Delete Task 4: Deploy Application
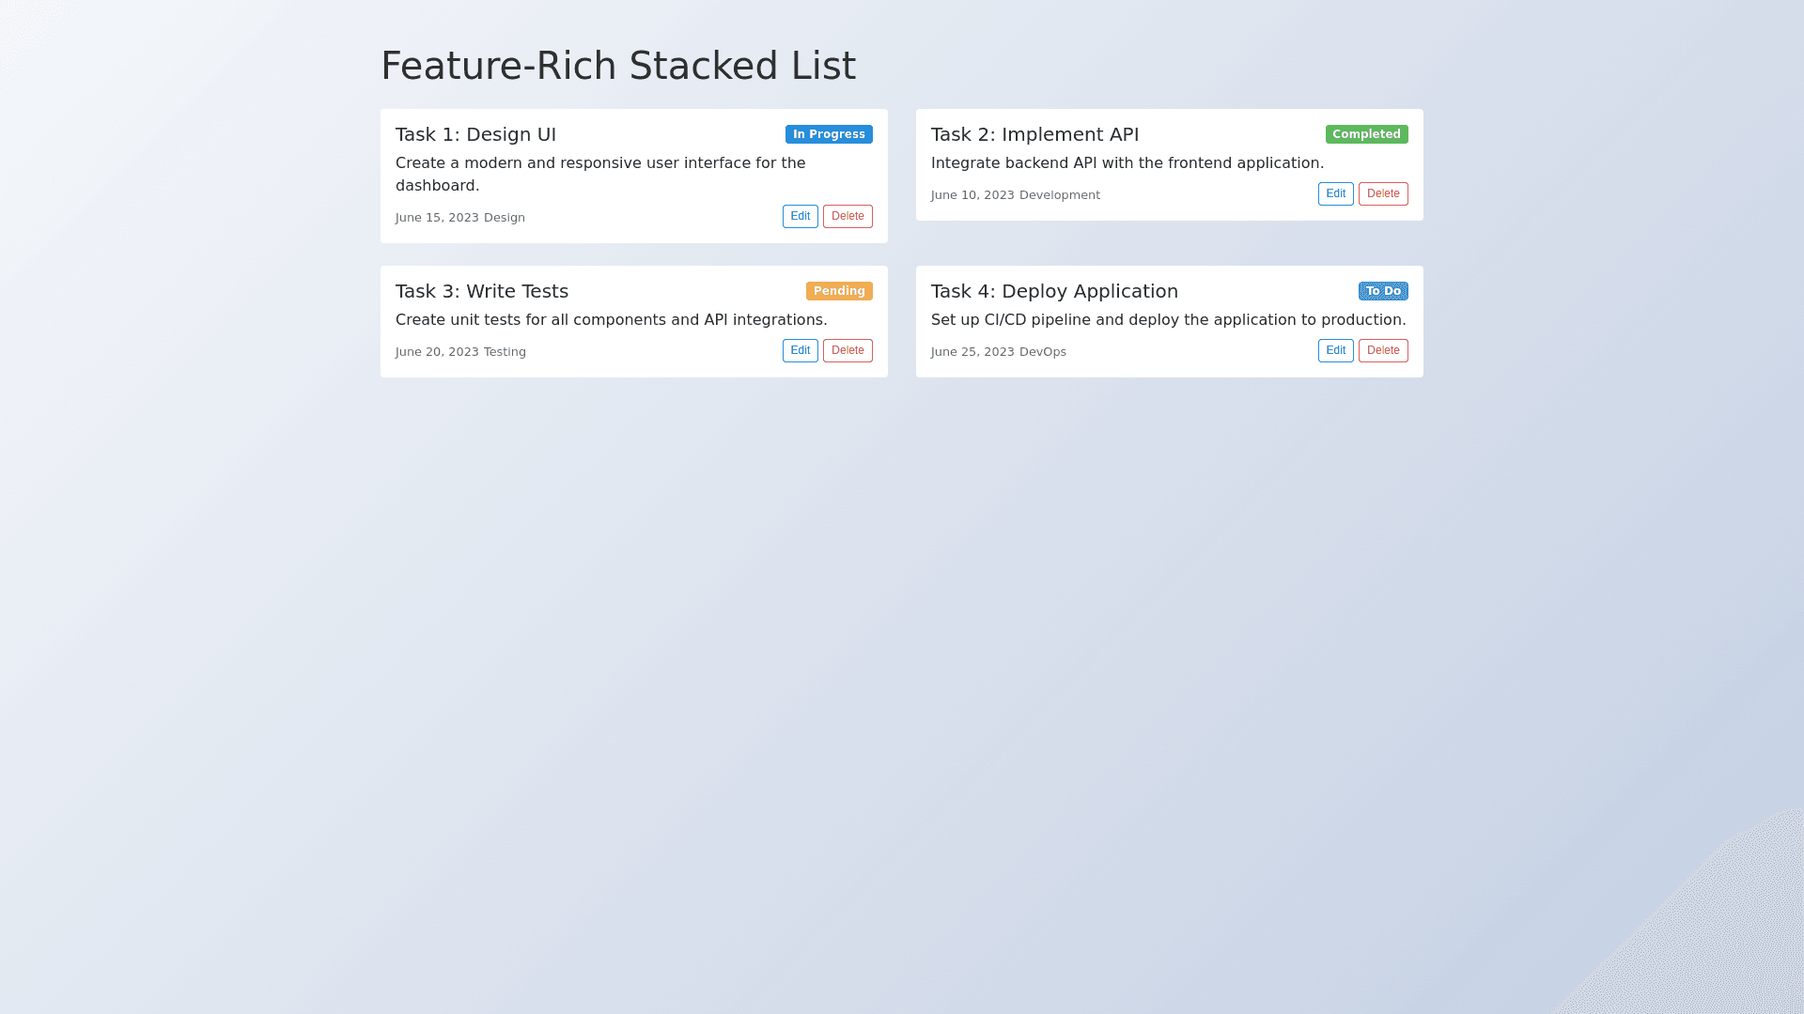Viewport: 1804px width, 1014px height. (x=1383, y=350)
